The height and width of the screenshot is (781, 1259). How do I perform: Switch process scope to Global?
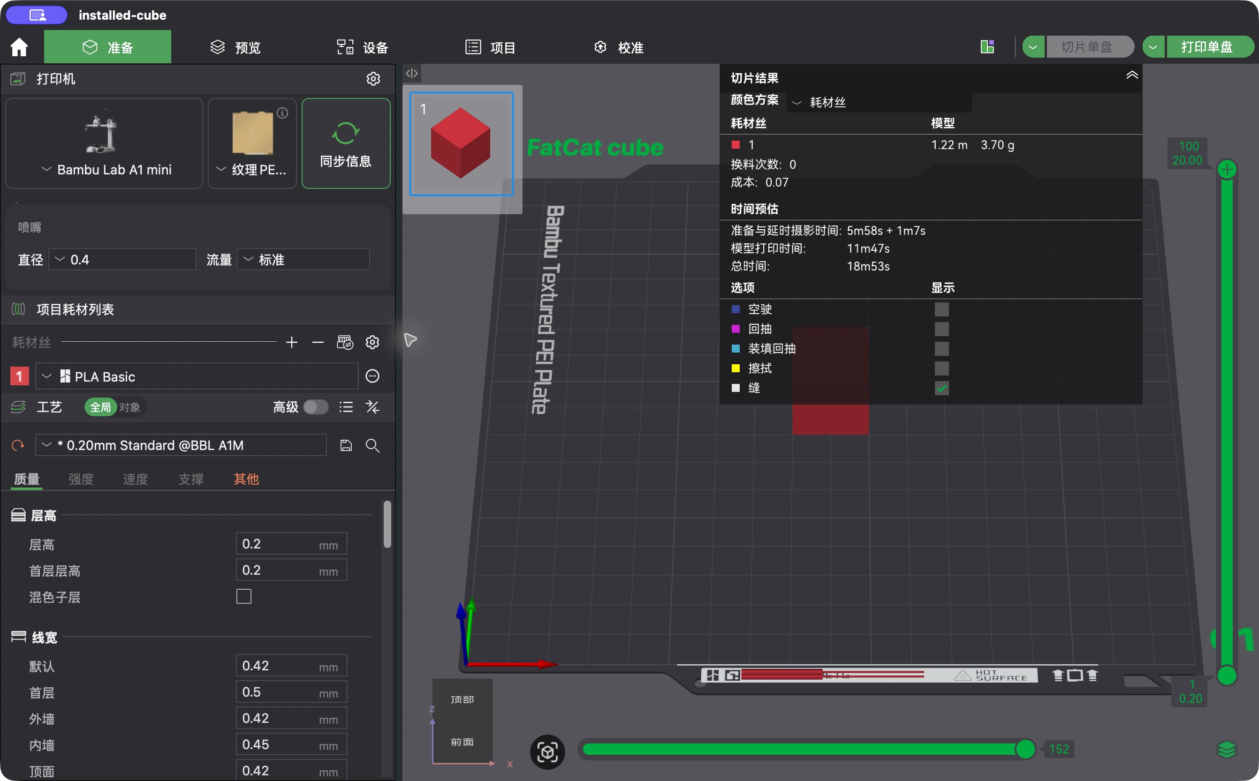coord(100,407)
